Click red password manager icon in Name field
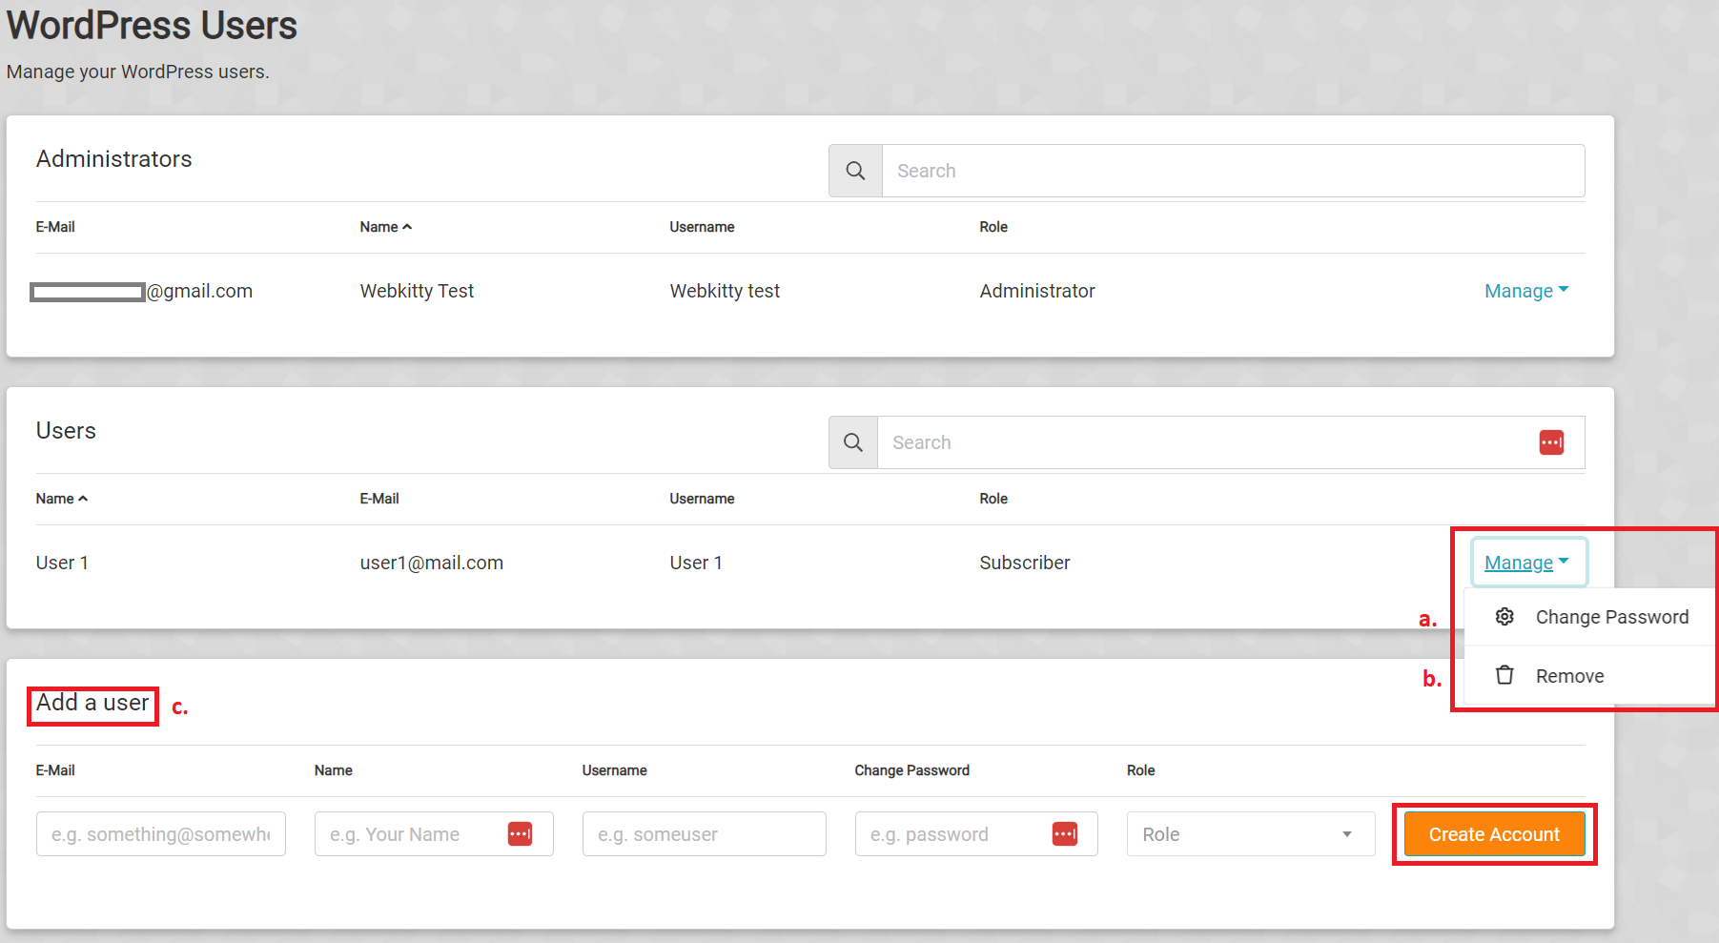This screenshot has height=943, width=1719. tap(520, 834)
